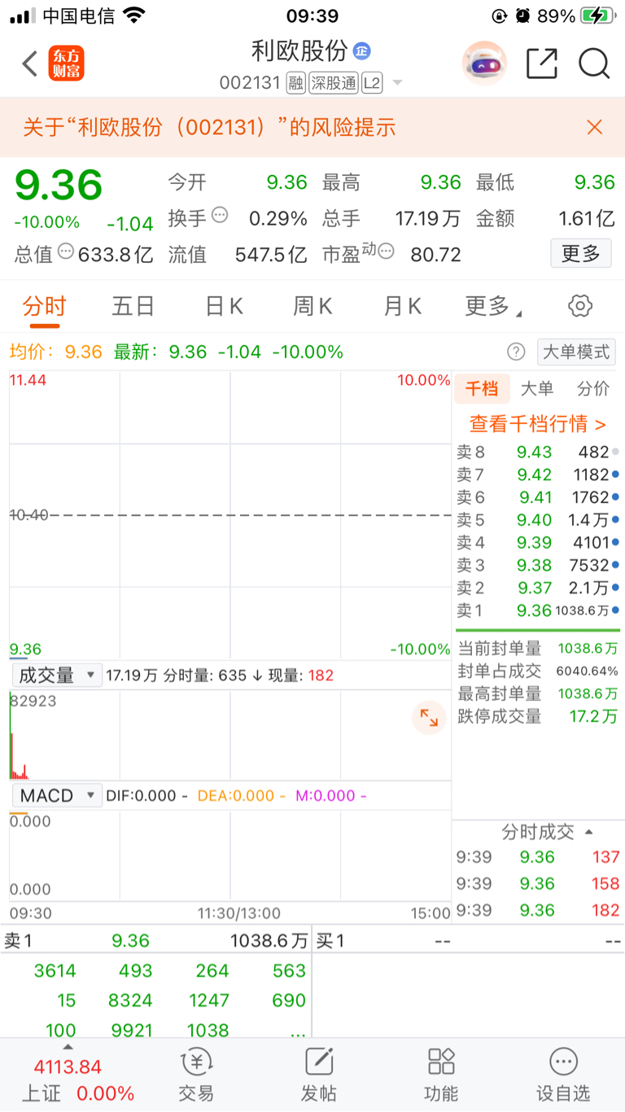Toggle 大单模式 mode
The height and width of the screenshot is (1112, 625).
(x=576, y=352)
